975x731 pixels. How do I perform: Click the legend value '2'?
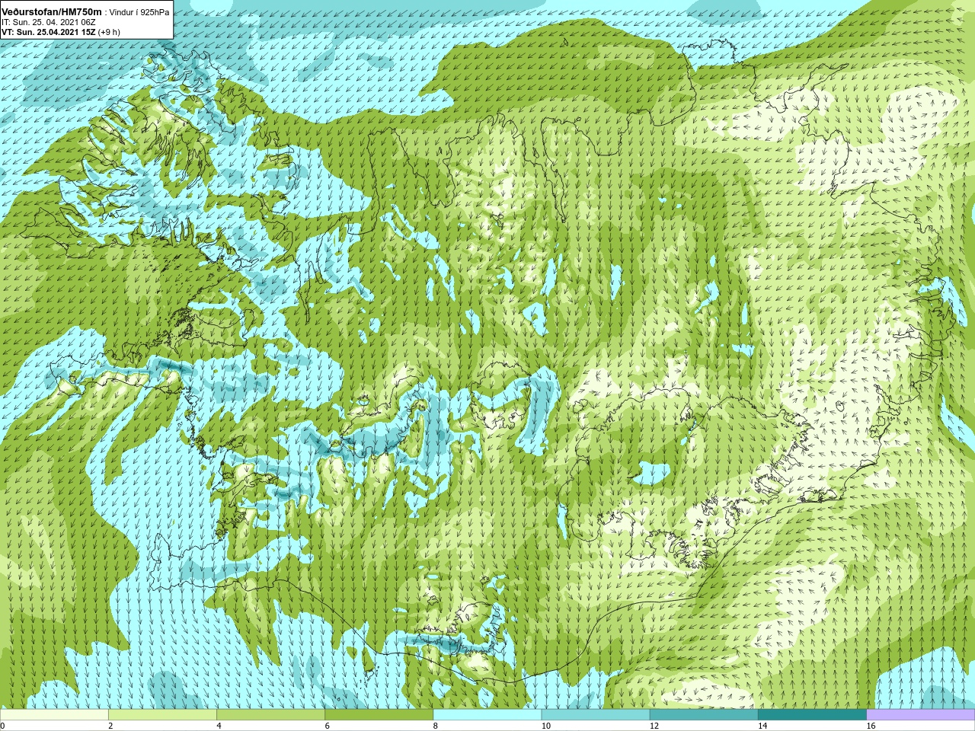point(111,726)
